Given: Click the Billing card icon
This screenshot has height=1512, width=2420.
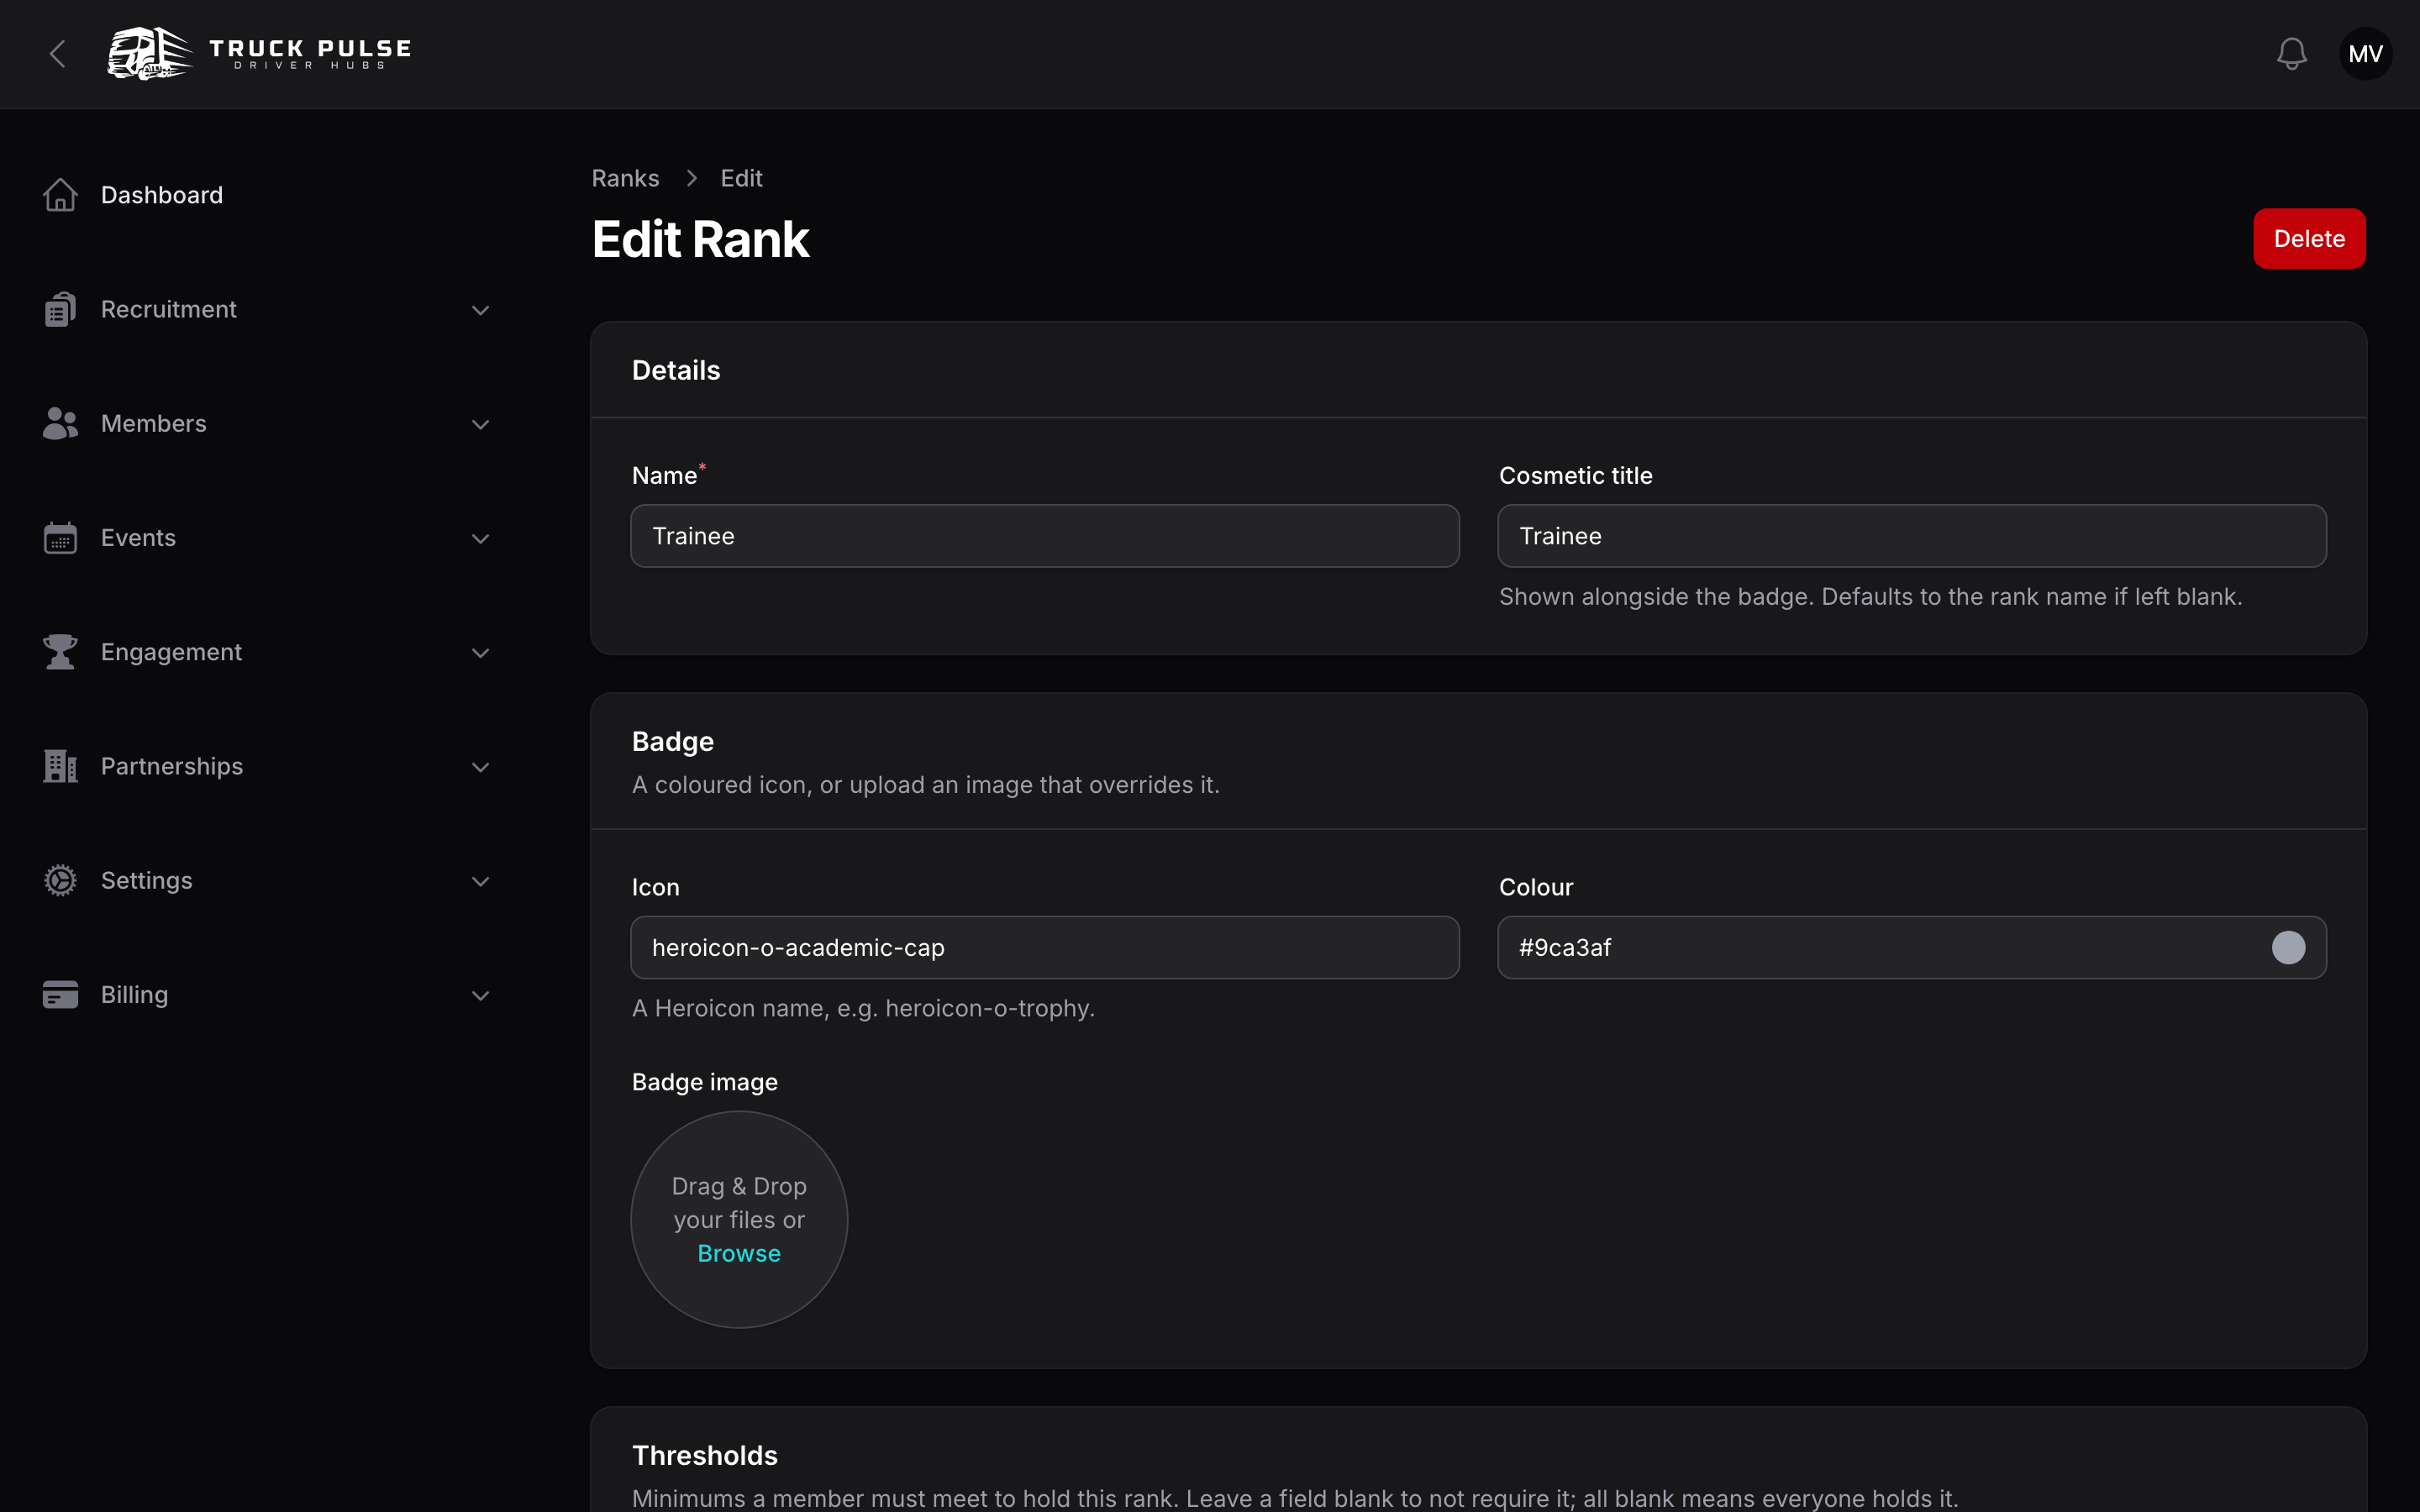Looking at the screenshot, I should point(60,995).
